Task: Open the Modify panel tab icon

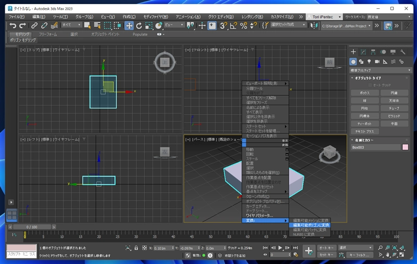Action: 363,52
